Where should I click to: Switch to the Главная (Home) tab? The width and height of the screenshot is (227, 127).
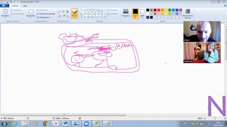(x=15, y=6)
